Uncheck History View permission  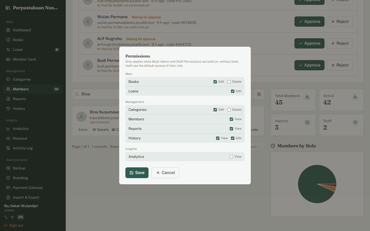pyautogui.click(x=218, y=138)
